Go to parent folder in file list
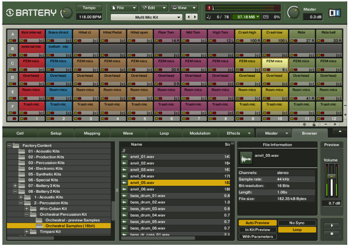This screenshot has width=350, height=248. (x=124, y=151)
